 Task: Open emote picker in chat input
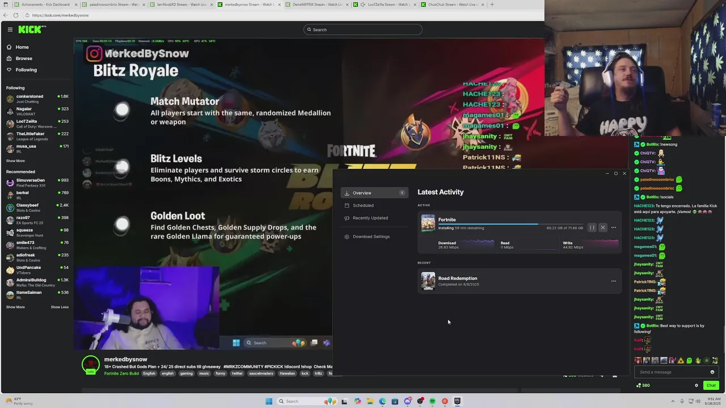pyautogui.click(x=712, y=372)
